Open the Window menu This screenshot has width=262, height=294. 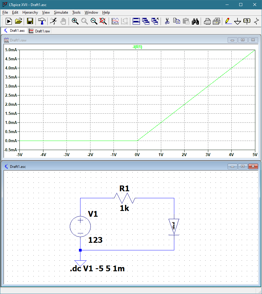tap(91, 12)
